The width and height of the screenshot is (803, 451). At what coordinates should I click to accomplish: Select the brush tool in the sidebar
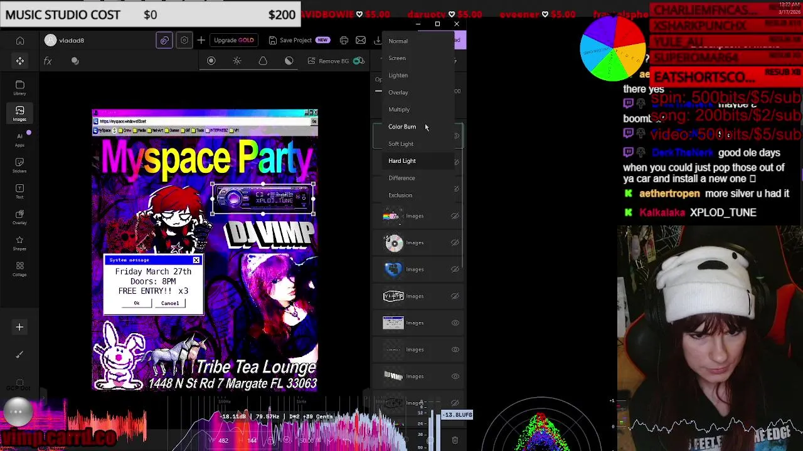click(19, 355)
